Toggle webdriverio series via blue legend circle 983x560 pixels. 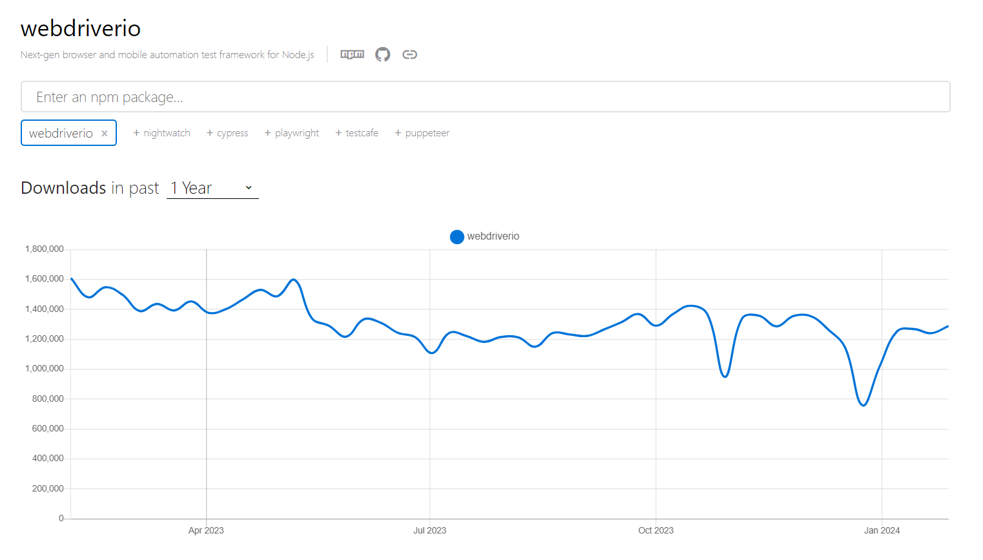[457, 237]
